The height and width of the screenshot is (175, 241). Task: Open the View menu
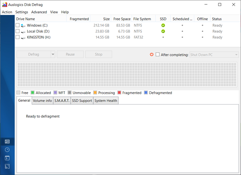point(54,12)
